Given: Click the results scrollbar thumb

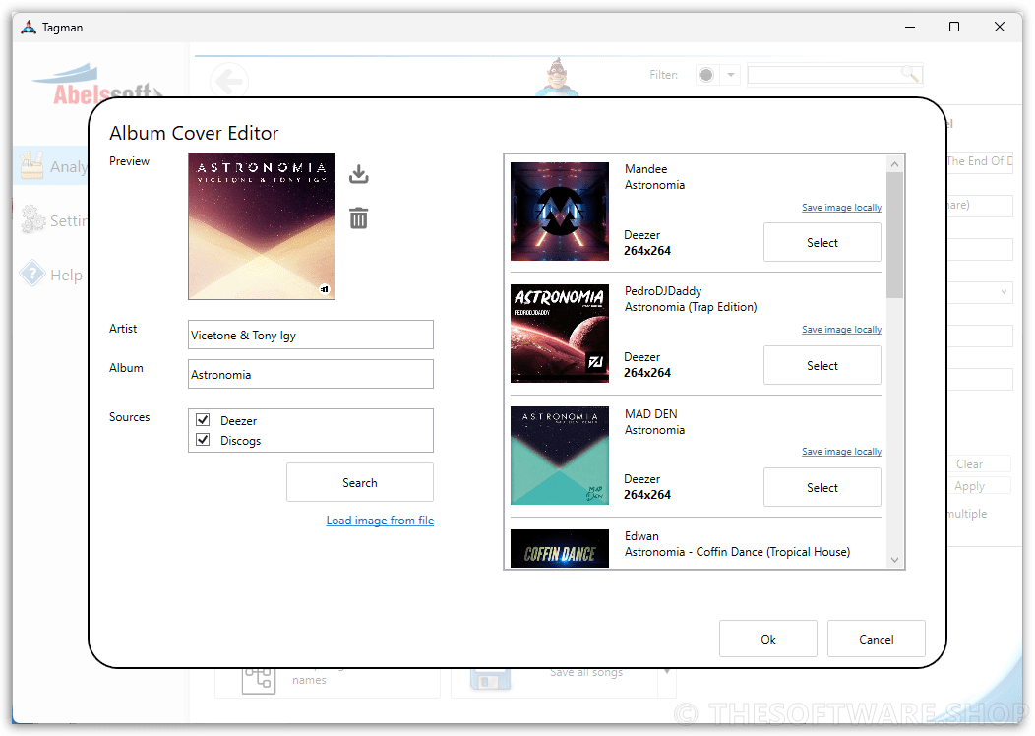Looking at the screenshot, I should pyautogui.click(x=895, y=235).
